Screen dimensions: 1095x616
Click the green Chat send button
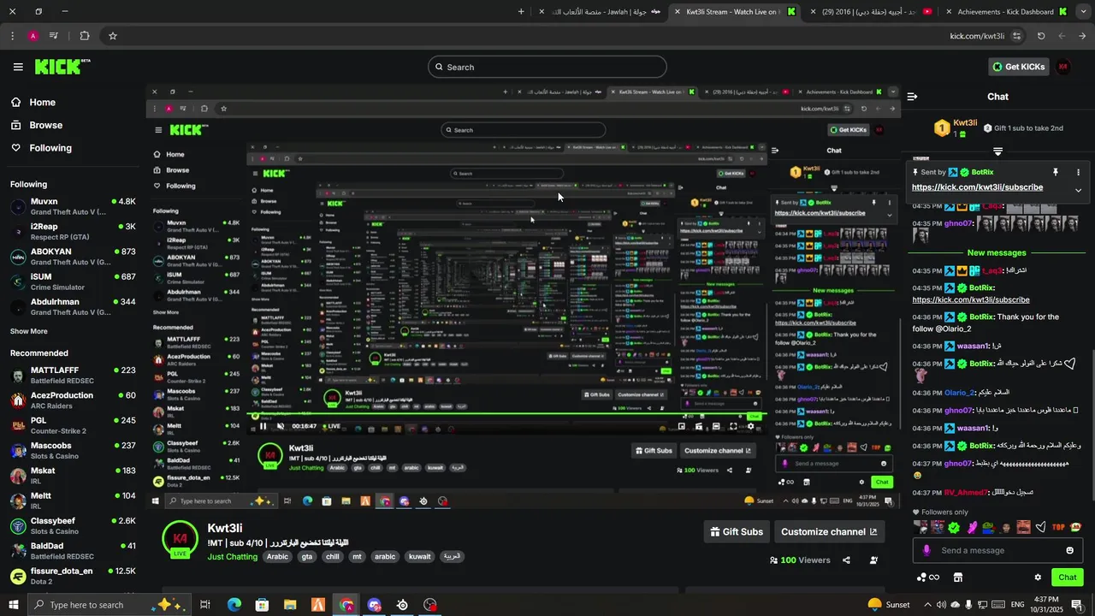click(1067, 577)
